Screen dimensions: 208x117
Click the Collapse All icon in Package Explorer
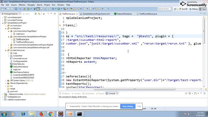pyautogui.click(x=36, y=14)
